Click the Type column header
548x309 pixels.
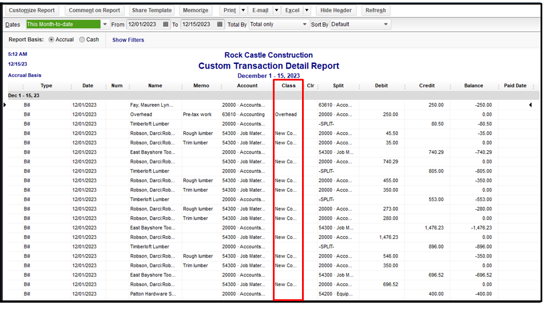46,86
